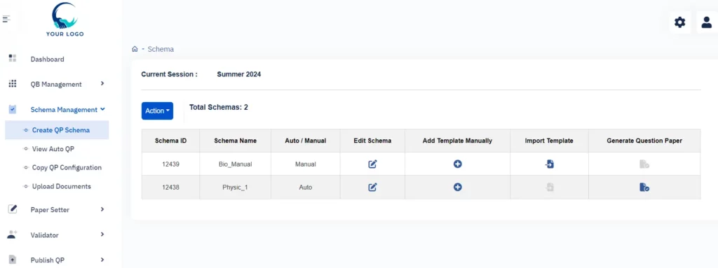Open Copy QP Configuration submenu item
Screen dimensions: 718x268
click(x=67, y=167)
